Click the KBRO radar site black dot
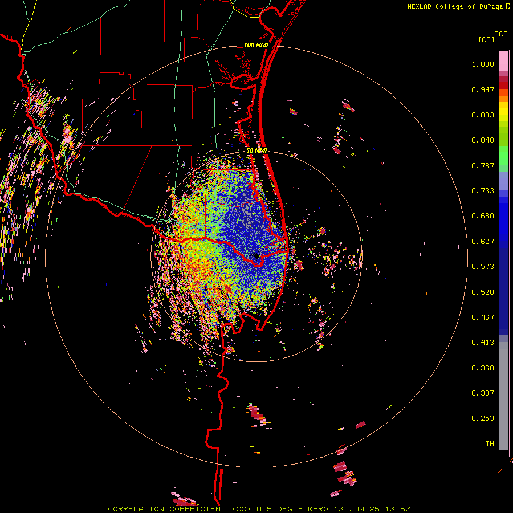Image resolution: width=513 pixels, height=513 pixels. click(257, 256)
